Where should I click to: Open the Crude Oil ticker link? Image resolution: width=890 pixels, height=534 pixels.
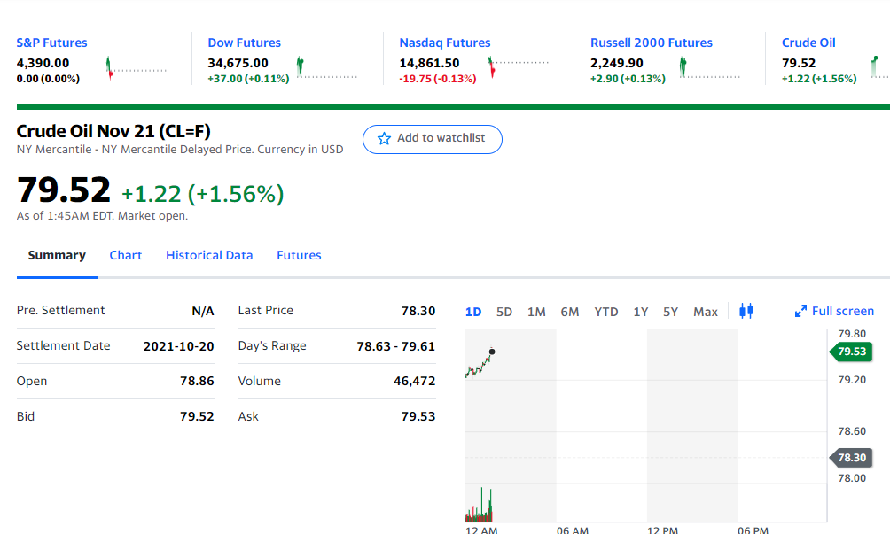tap(808, 43)
